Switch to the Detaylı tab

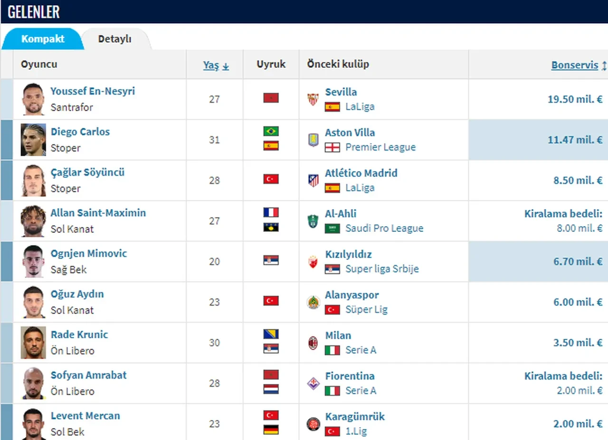click(114, 39)
